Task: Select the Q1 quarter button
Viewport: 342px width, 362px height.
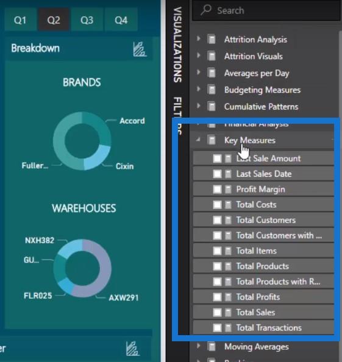Action: [x=20, y=20]
